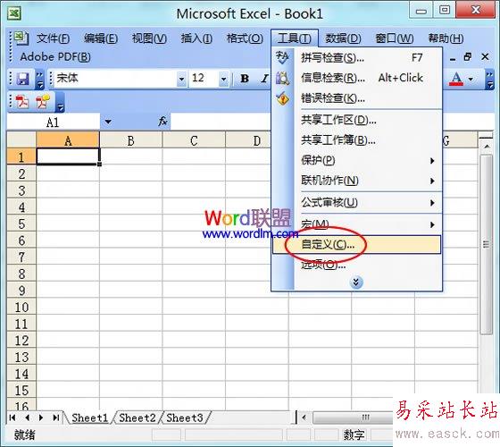Click the 工具(T) menu title
The image size is (500, 447).
tap(295, 38)
